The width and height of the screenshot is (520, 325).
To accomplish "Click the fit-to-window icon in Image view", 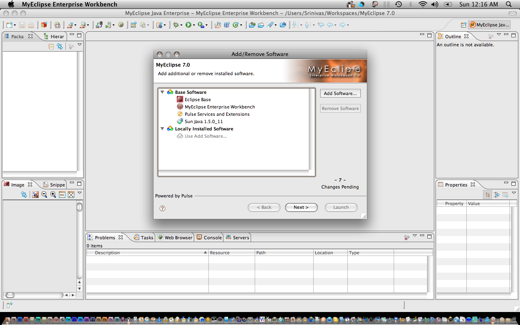I will 71,195.
